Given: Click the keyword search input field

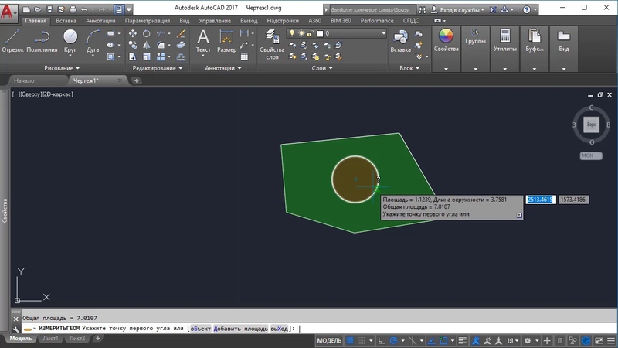Looking at the screenshot, I should tap(372, 9).
